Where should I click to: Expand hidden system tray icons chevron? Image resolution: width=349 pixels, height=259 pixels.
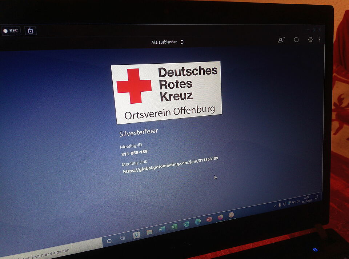point(275,206)
